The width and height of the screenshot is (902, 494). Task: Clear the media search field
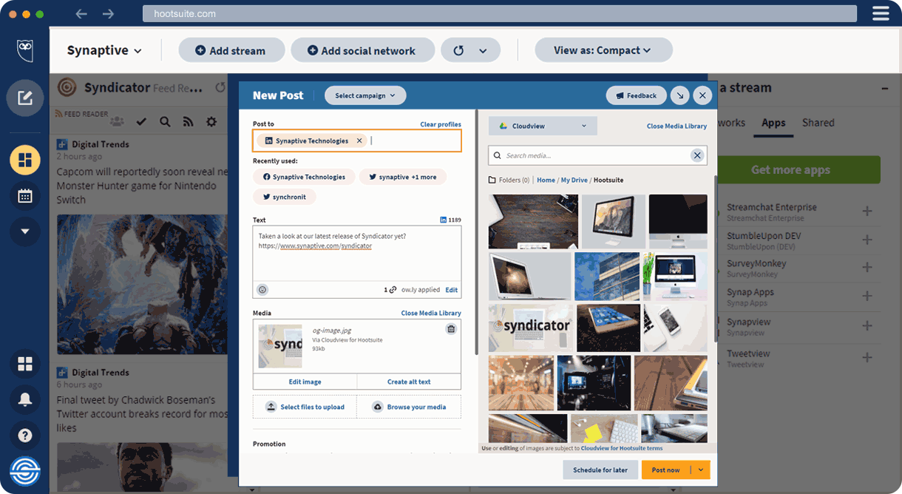coord(696,155)
